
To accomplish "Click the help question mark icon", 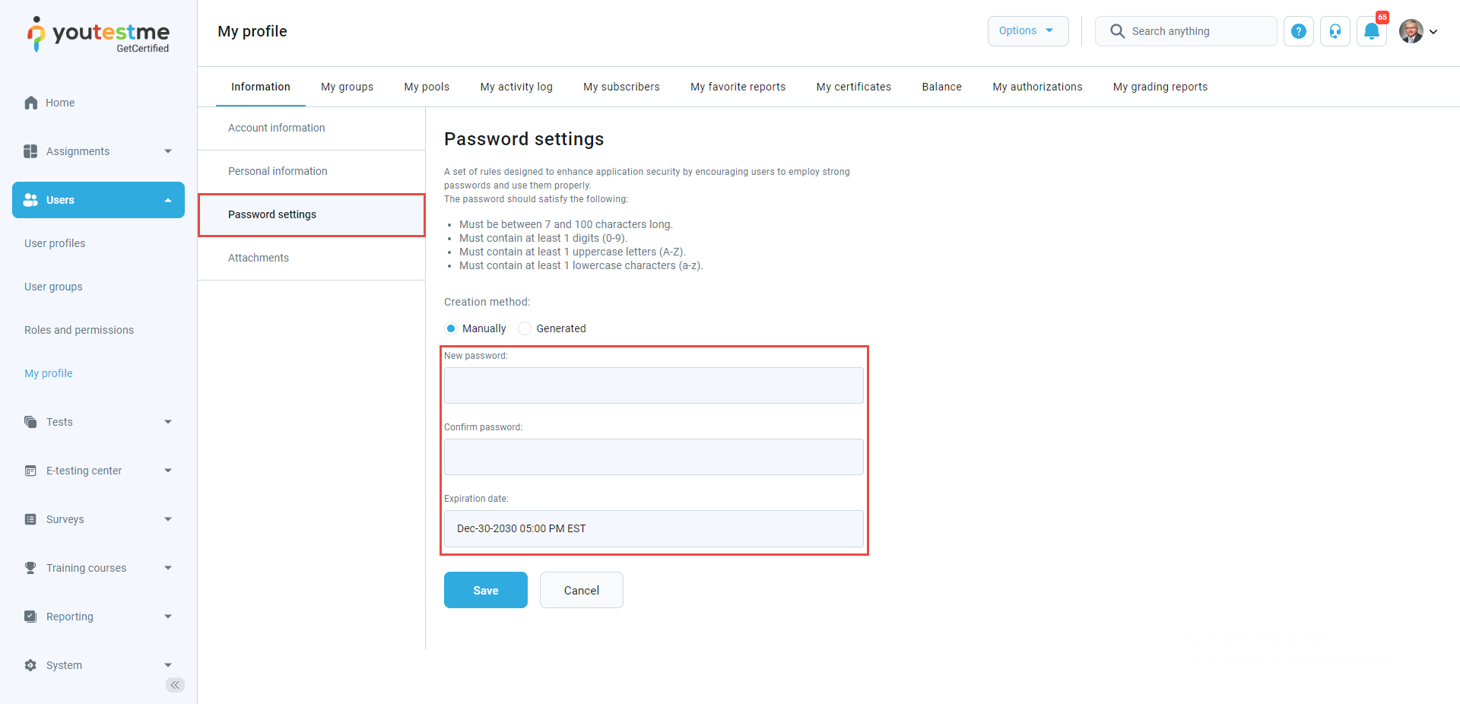I will pos(1299,31).
